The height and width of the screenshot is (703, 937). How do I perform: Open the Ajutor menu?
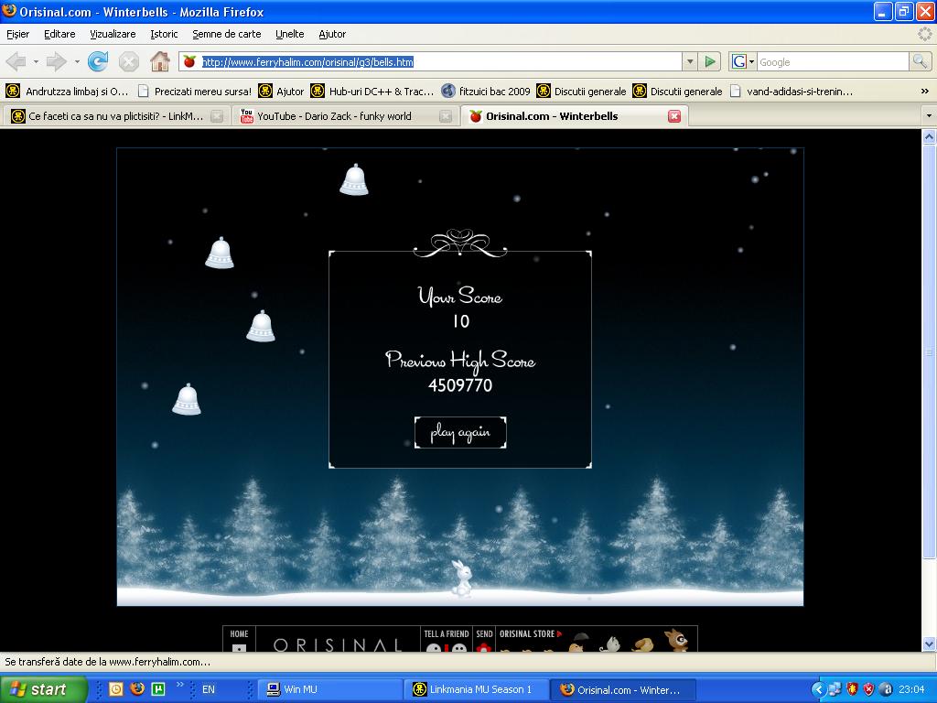pyautogui.click(x=332, y=34)
